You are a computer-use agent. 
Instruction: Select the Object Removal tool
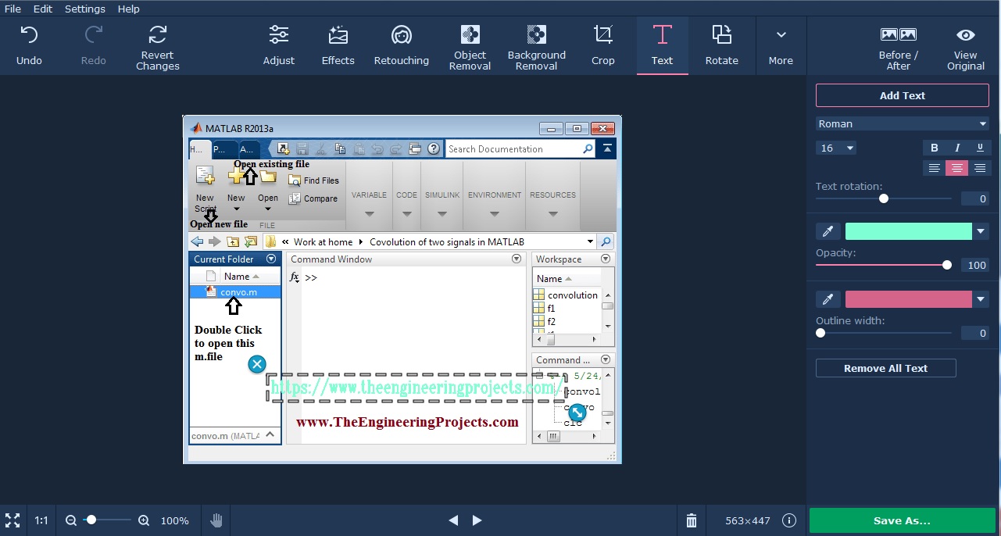pos(470,46)
